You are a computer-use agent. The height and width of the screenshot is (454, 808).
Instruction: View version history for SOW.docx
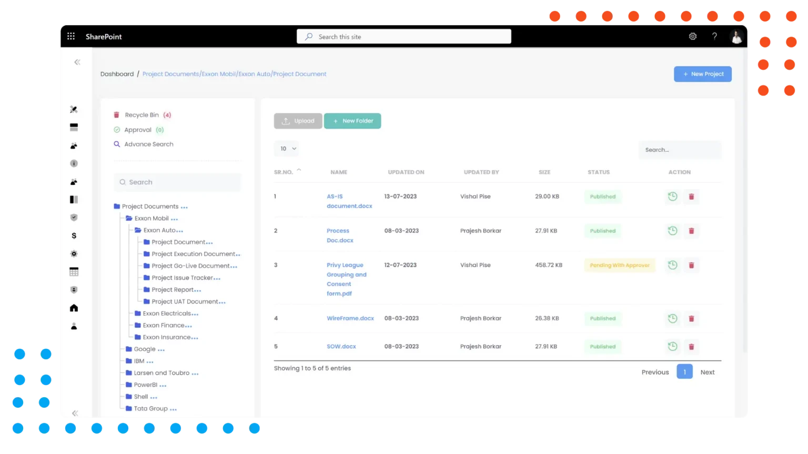click(672, 346)
